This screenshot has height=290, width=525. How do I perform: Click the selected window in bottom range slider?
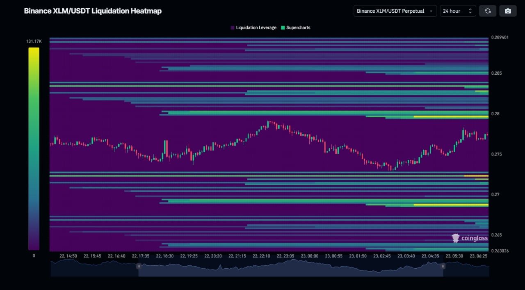coord(290,267)
